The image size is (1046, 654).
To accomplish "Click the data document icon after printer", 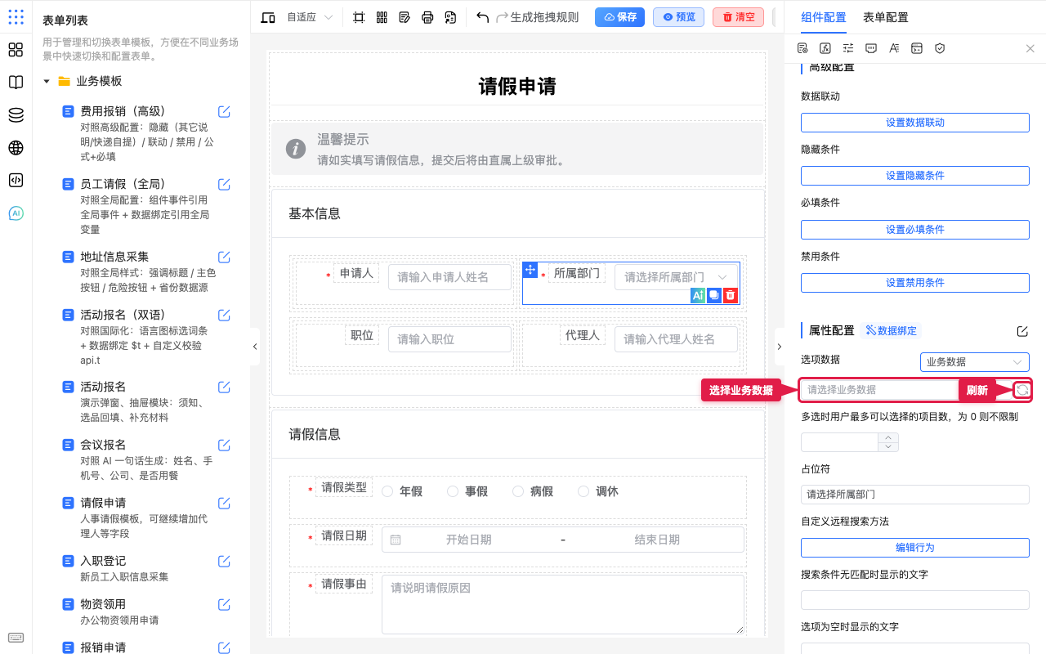I will coord(450,17).
